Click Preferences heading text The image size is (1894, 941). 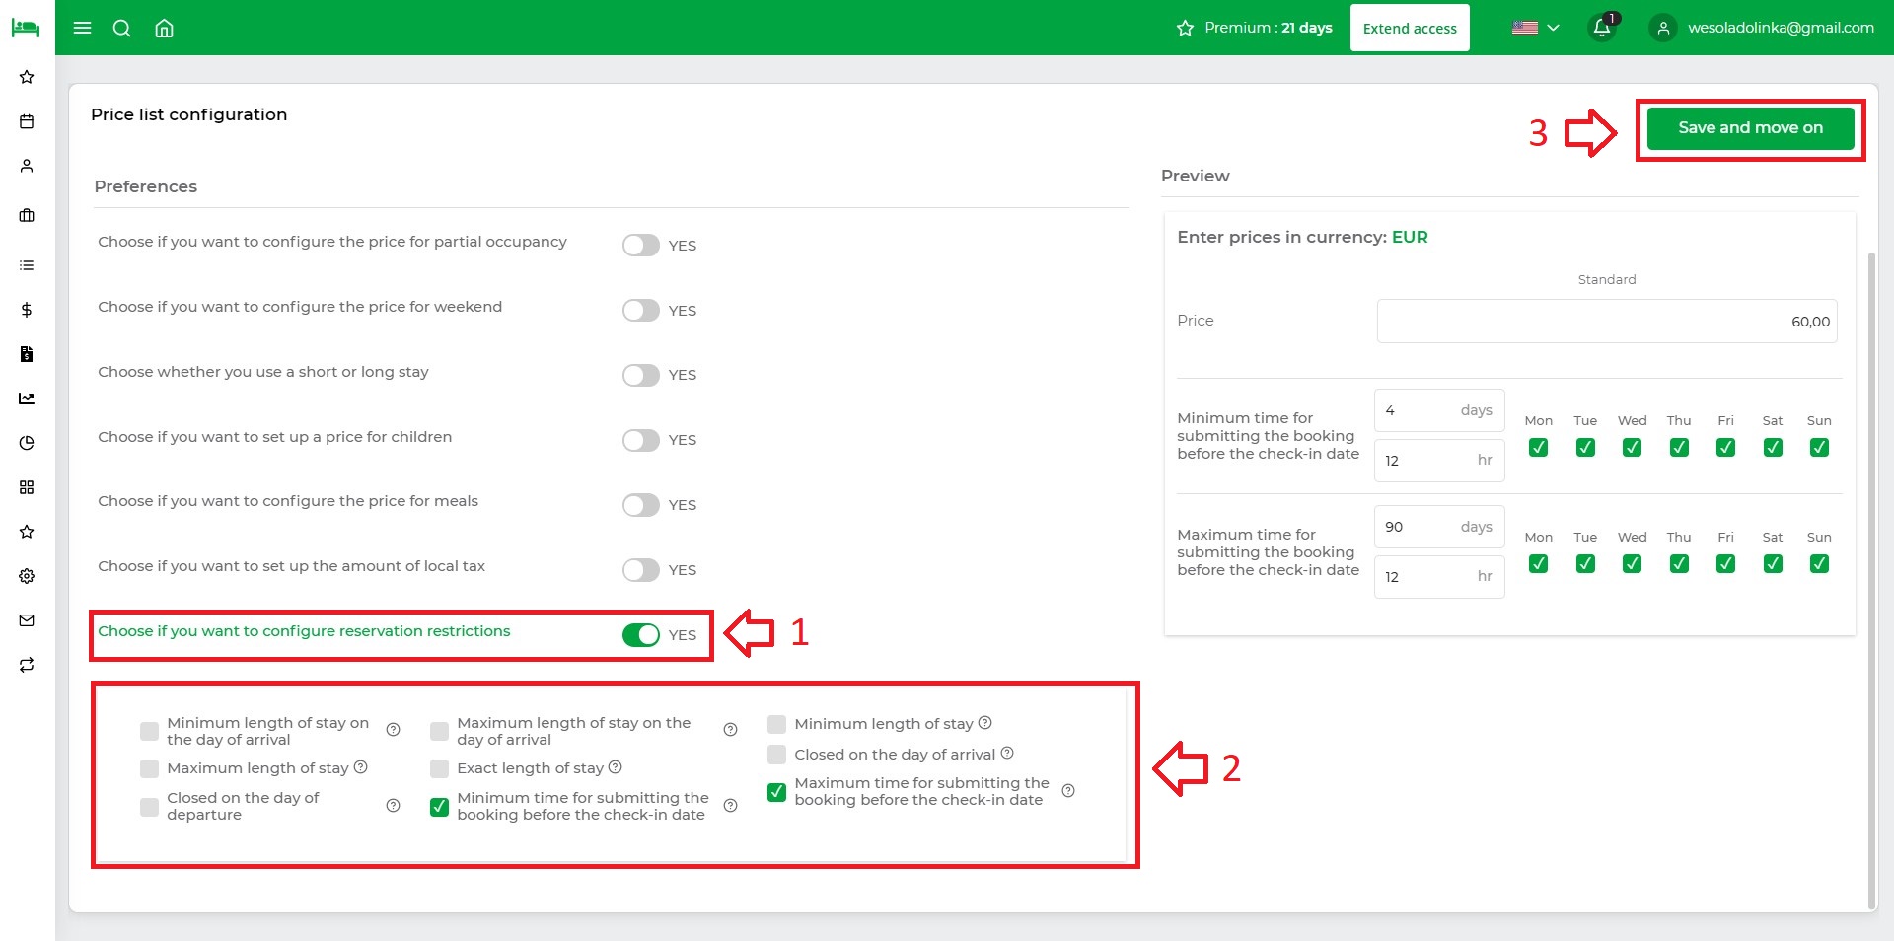pyautogui.click(x=146, y=186)
